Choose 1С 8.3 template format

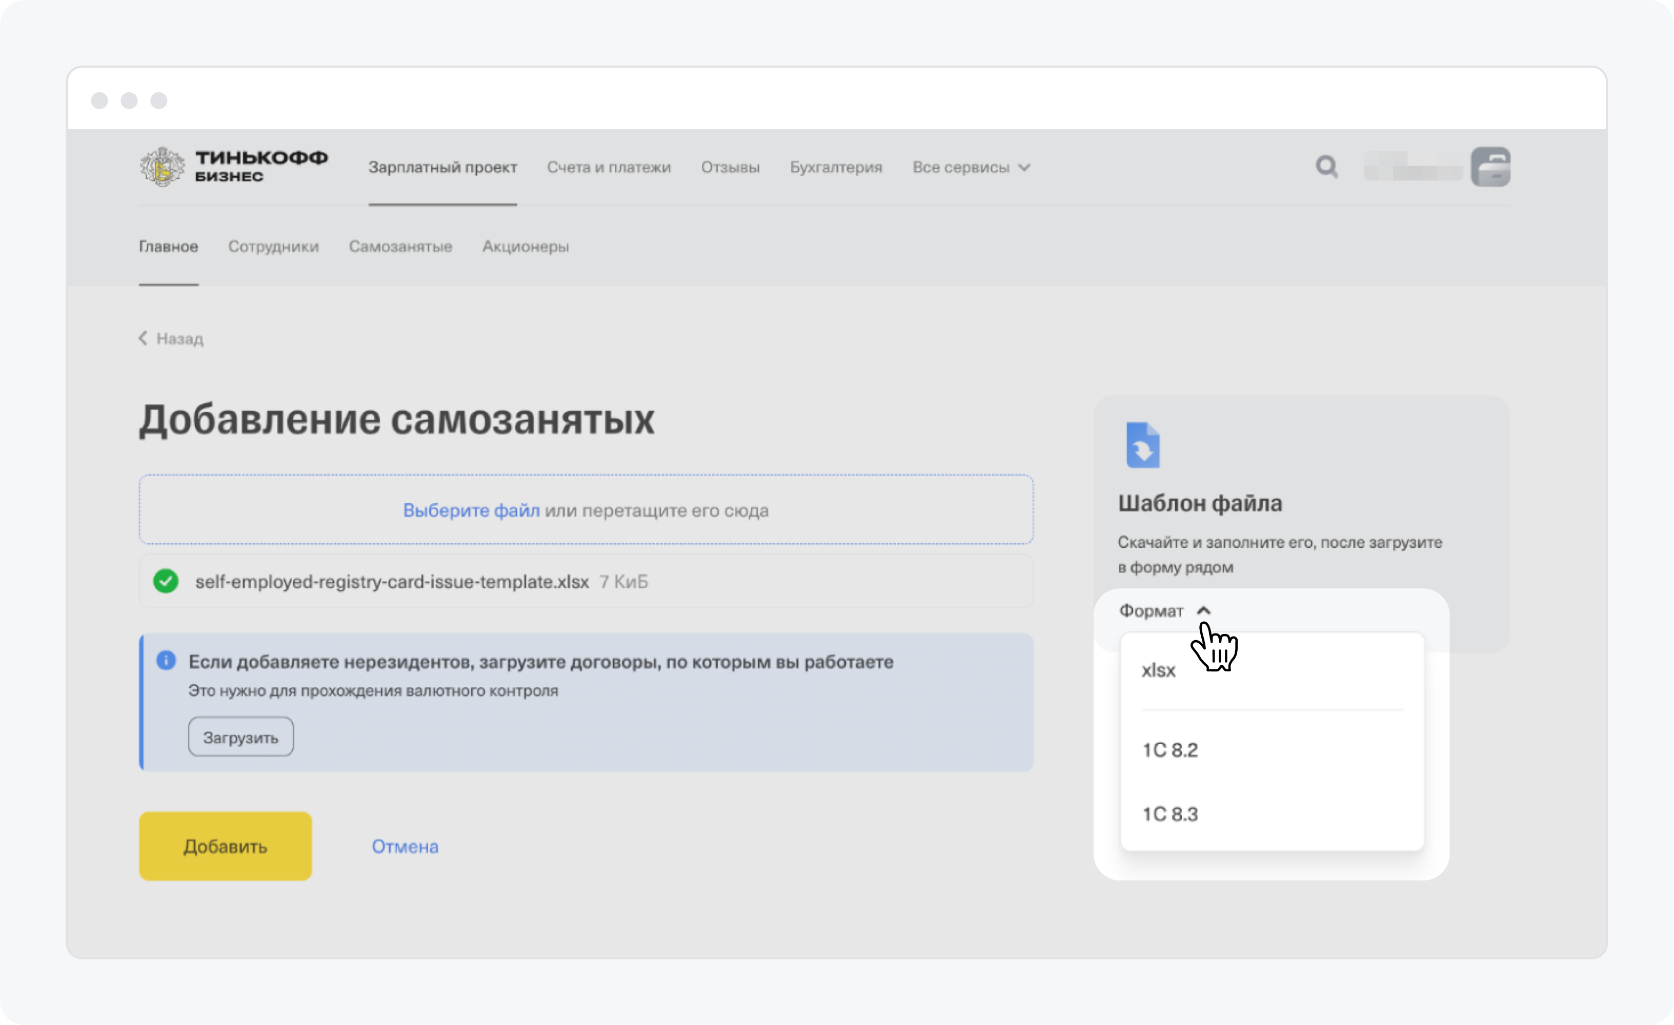coord(1170,814)
